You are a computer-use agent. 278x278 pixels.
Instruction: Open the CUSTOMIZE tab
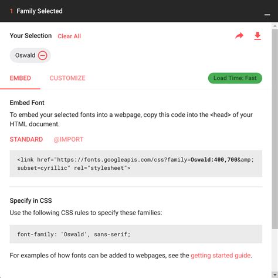tap(67, 78)
